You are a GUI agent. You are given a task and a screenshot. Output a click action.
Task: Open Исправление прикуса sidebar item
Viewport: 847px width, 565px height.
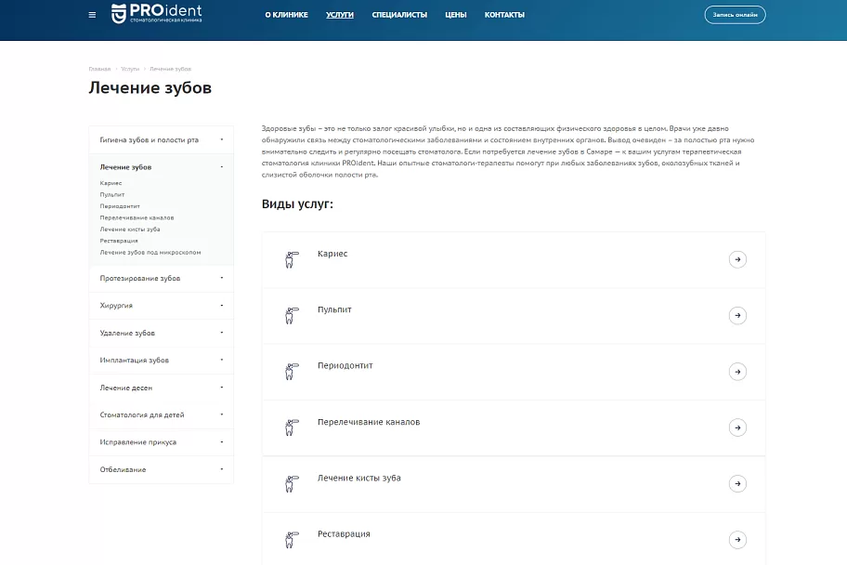tap(137, 442)
